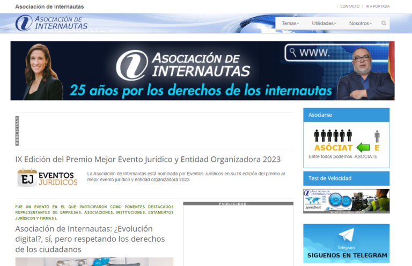
Task: Select the Test de Velocidad panel header
Action: coord(346,178)
